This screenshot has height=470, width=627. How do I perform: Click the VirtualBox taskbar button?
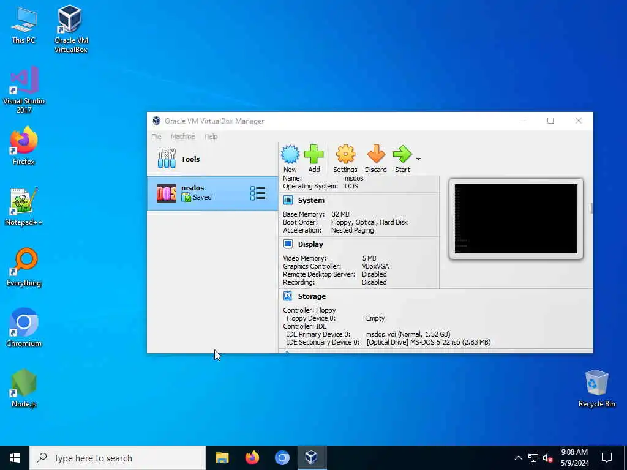(x=312, y=458)
